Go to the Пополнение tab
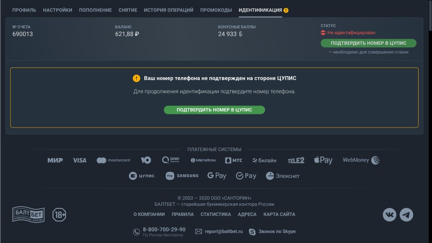The image size is (432, 243). point(95,10)
